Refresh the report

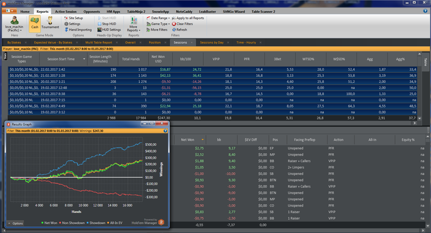(x=180, y=30)
